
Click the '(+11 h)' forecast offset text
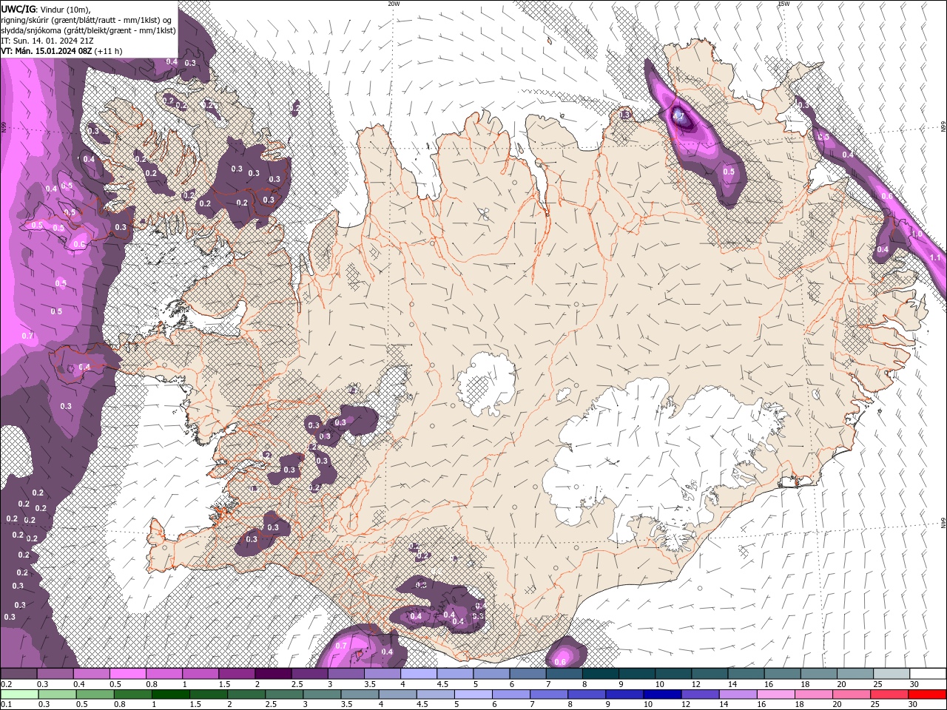[x=109, y=51]
